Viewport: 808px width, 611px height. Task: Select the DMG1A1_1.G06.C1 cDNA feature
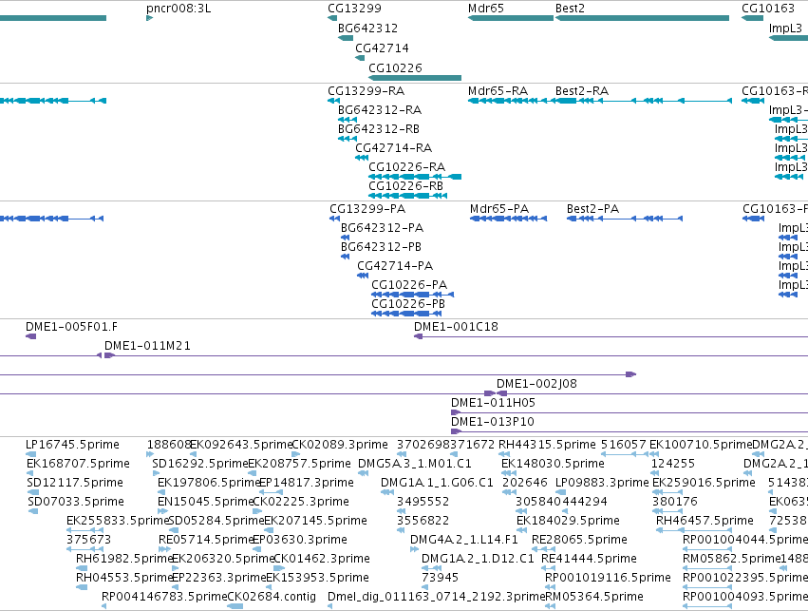click(x=387, y=492)
